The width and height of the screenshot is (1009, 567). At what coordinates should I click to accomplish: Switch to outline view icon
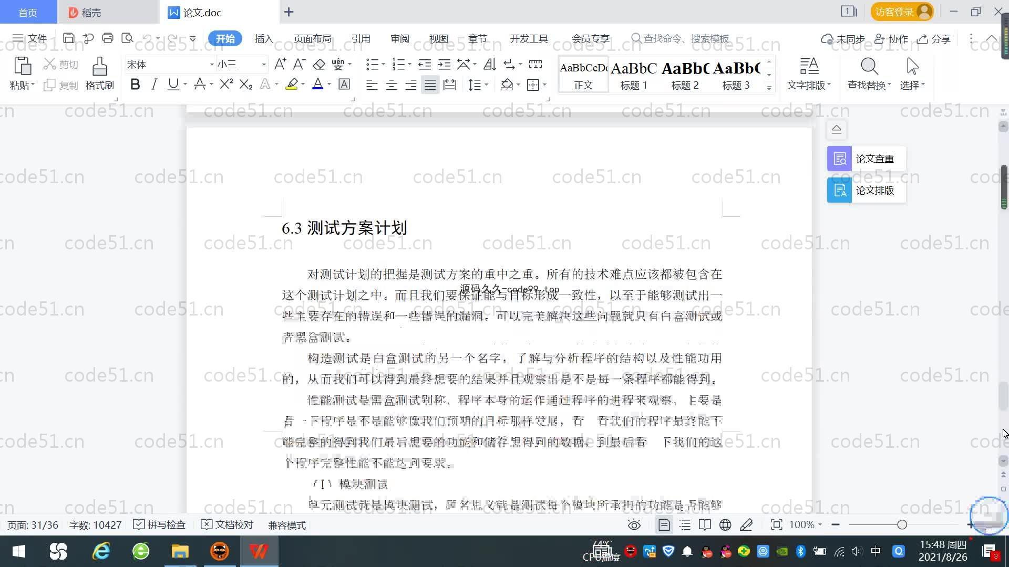point(685,525)
